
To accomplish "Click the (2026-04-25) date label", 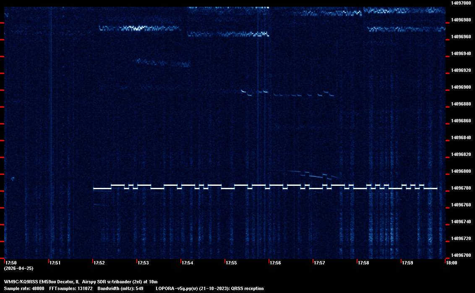I will (x=18, y=268).
